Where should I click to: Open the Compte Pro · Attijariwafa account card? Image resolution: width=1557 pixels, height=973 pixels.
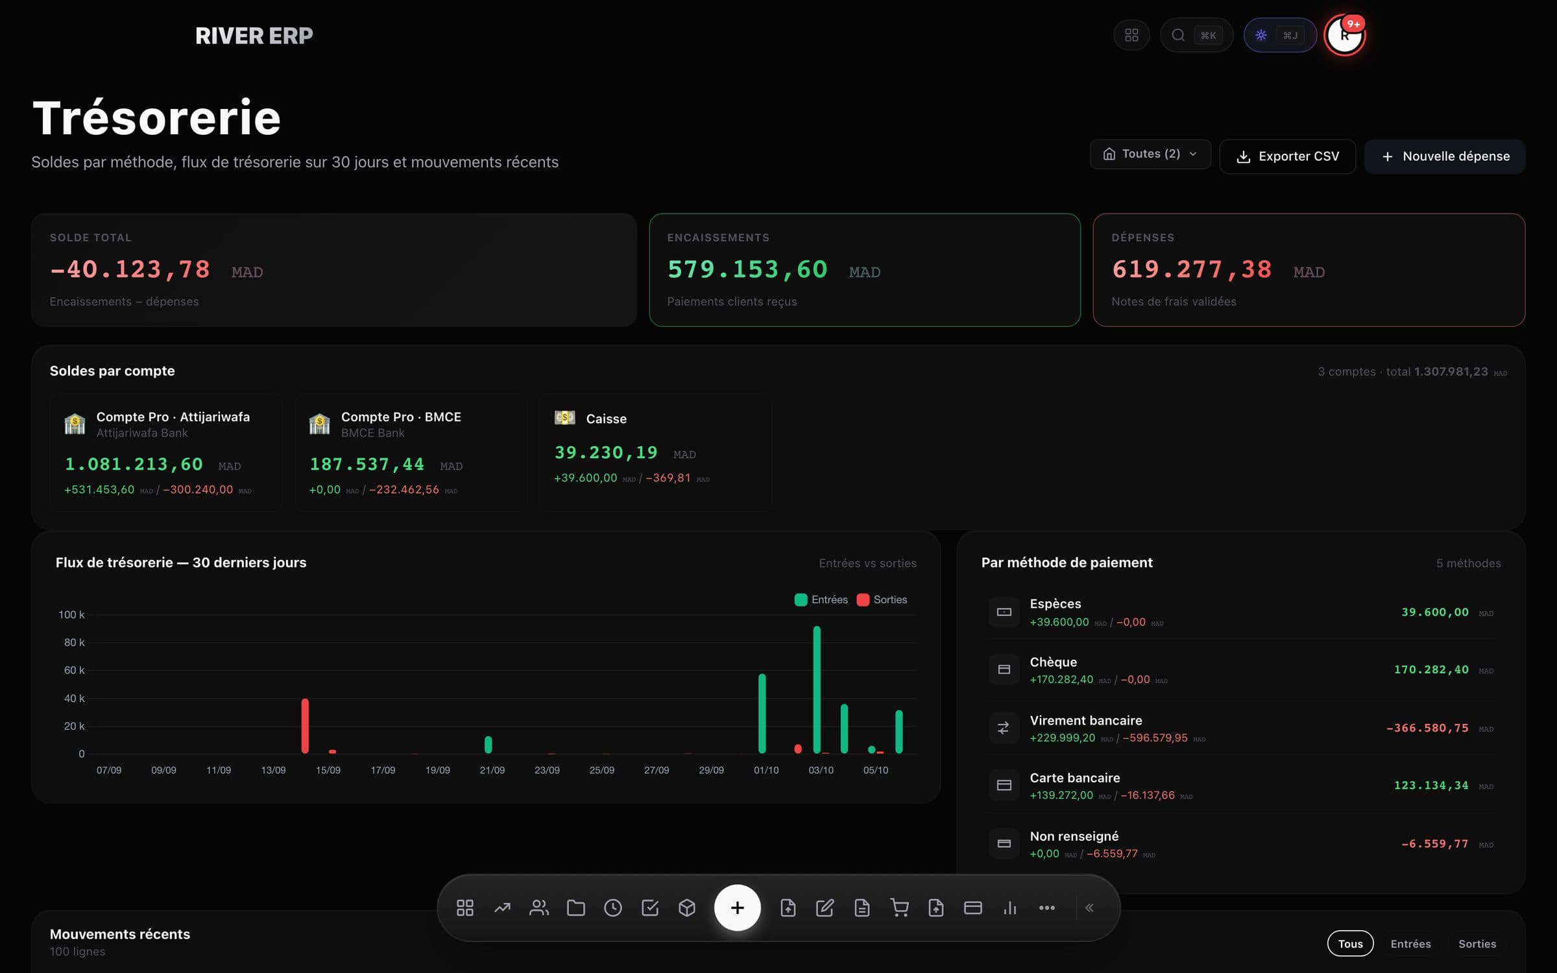click(x=166, y=453)
